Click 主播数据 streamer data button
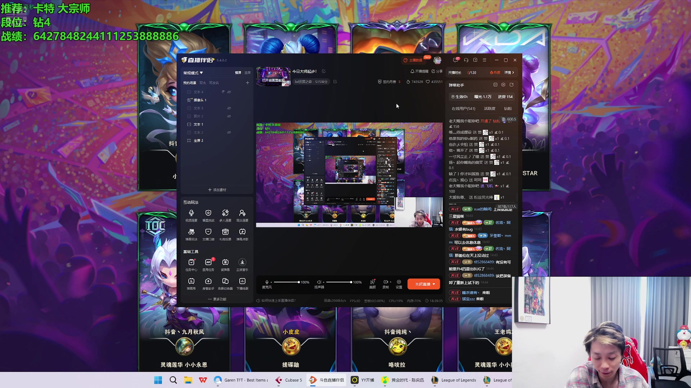 coord(413,60)
